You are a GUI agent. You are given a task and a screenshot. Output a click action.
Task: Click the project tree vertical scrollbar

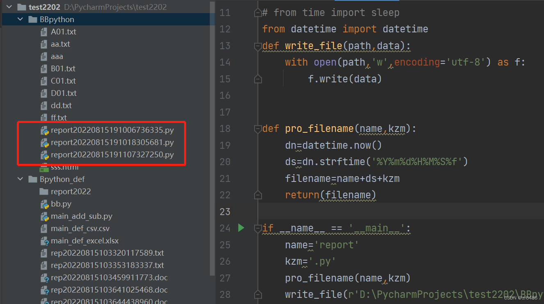pos(212,139)
